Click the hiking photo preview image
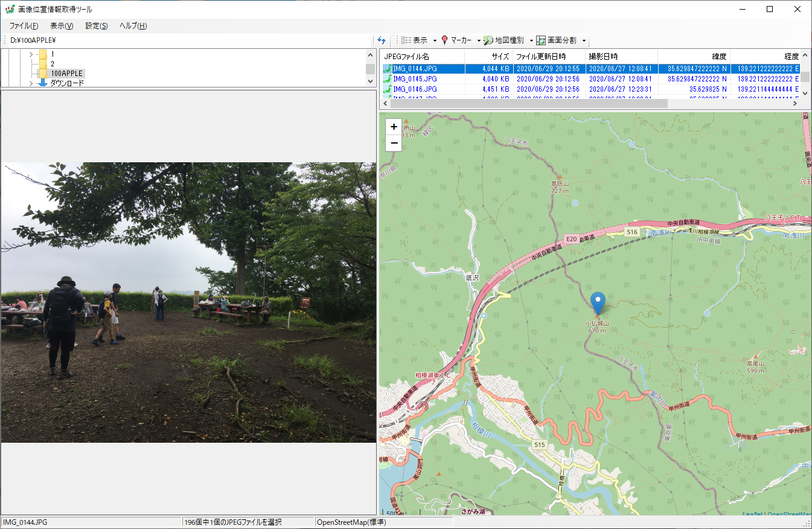This screenshot has height=529, width=812. point(188,302)
